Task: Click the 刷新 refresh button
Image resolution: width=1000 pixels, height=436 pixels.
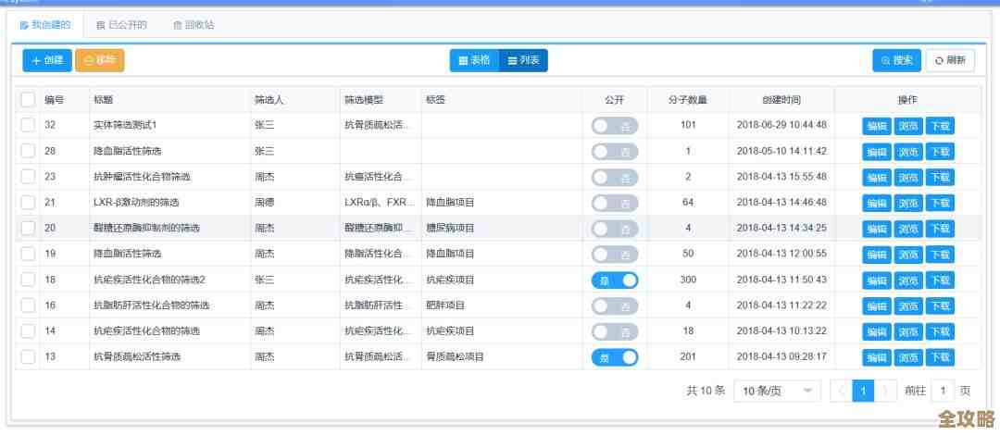Action: [950, 60]
